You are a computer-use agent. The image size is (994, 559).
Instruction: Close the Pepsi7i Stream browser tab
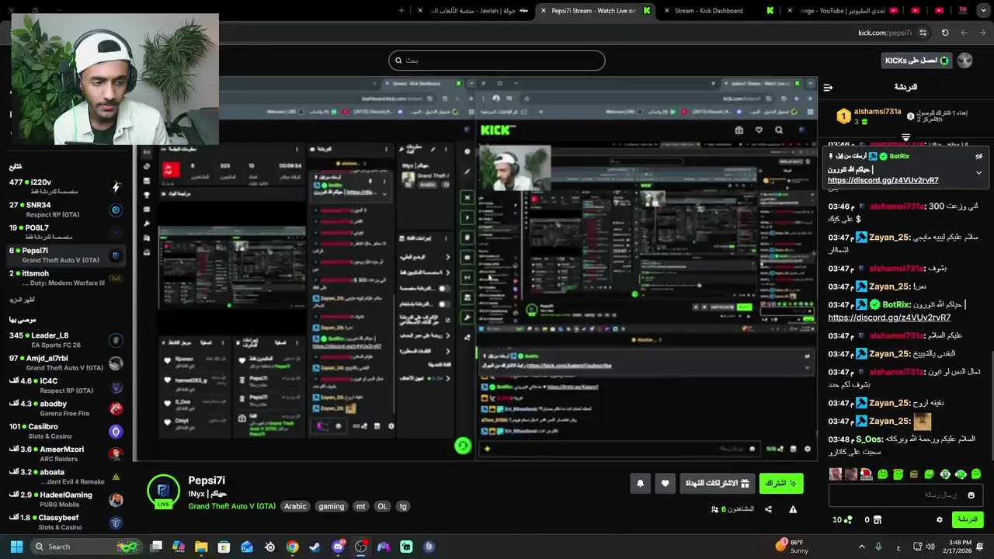[x=543, y=11]
